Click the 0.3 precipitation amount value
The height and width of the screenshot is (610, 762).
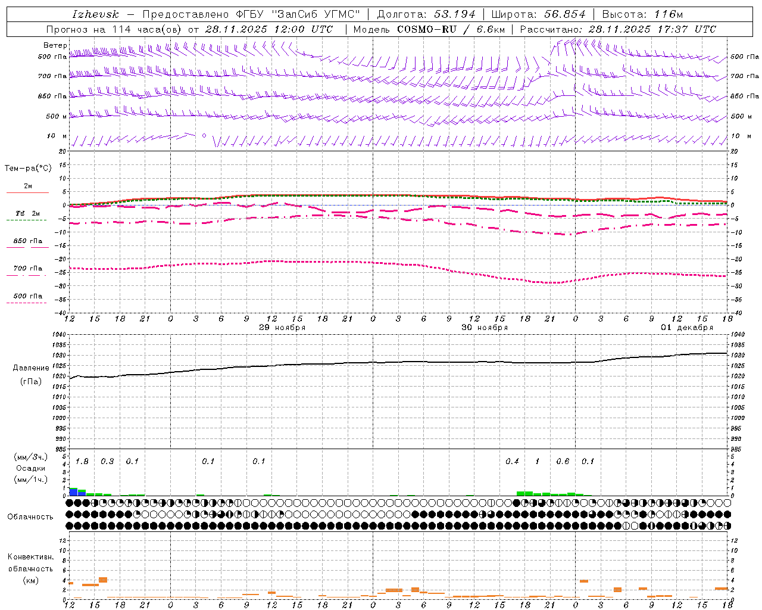(107, 462)
